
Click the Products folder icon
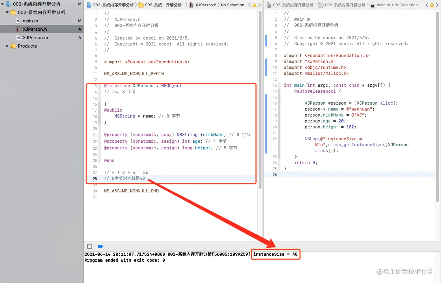click(x=13, y=46)
